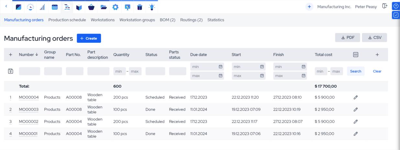
Task: Click the gift box icon
Action: click(x=139, y=7)
